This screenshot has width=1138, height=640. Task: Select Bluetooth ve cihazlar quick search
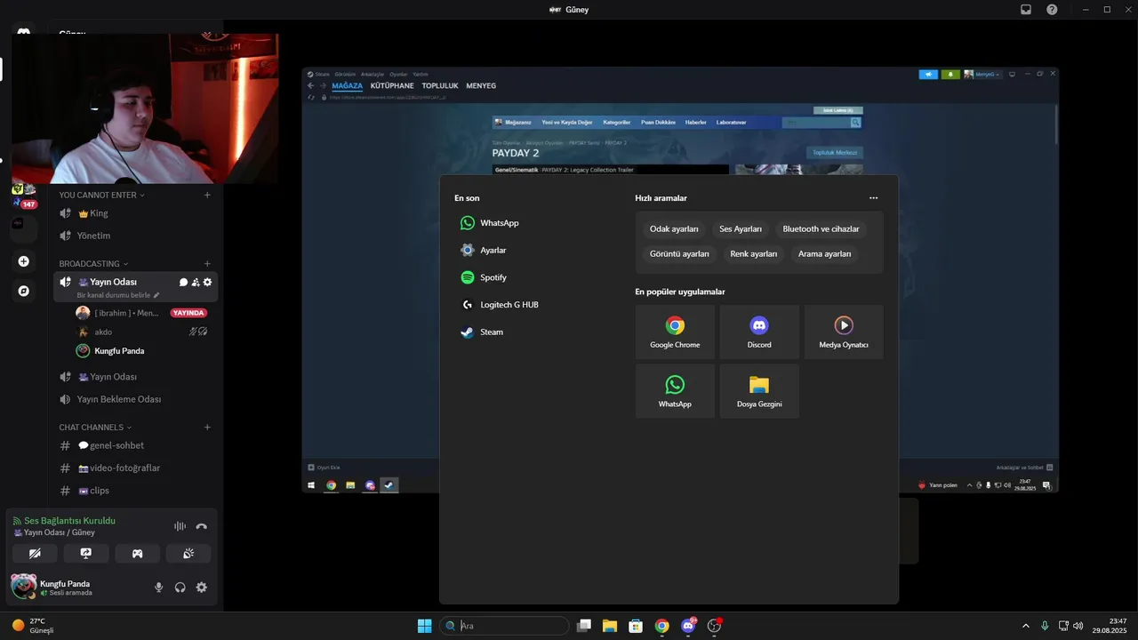coord(821,228)
